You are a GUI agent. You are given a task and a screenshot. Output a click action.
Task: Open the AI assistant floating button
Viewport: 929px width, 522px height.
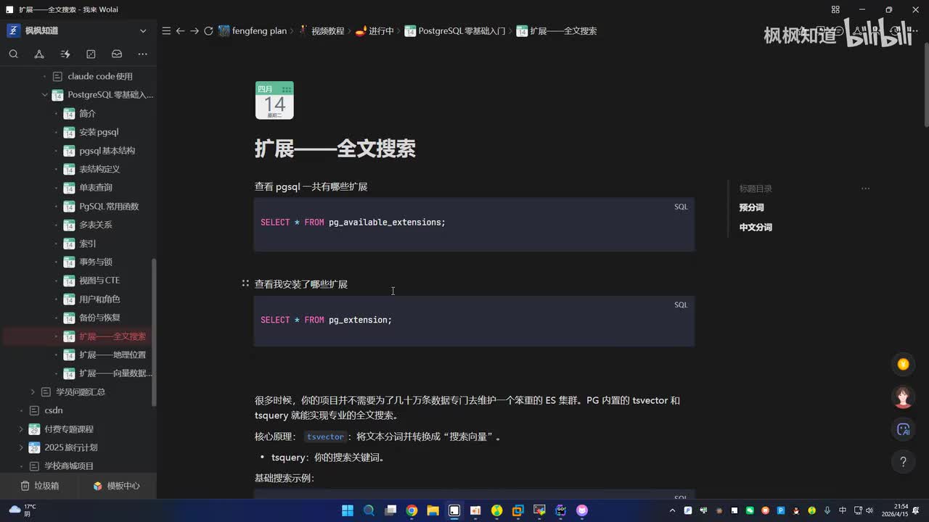pos(903,429)
